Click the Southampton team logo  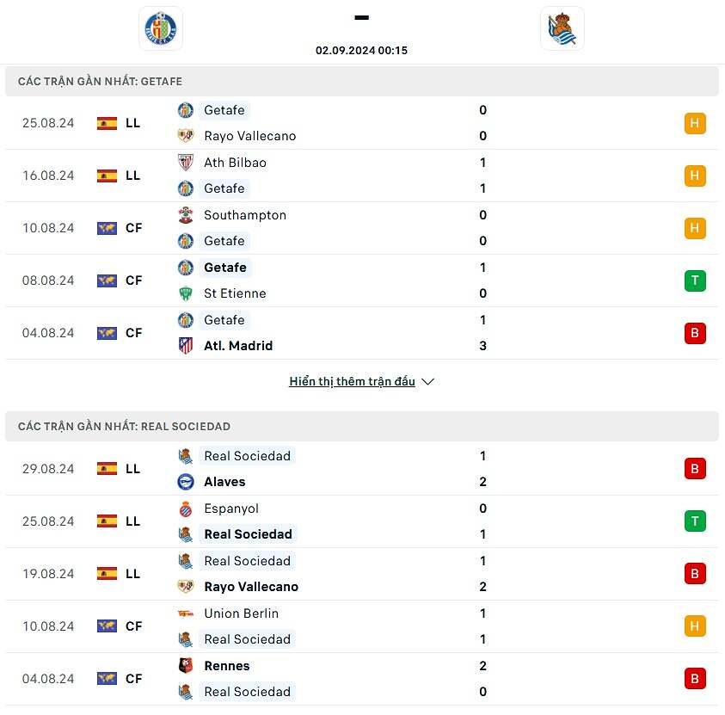(186, 215)
